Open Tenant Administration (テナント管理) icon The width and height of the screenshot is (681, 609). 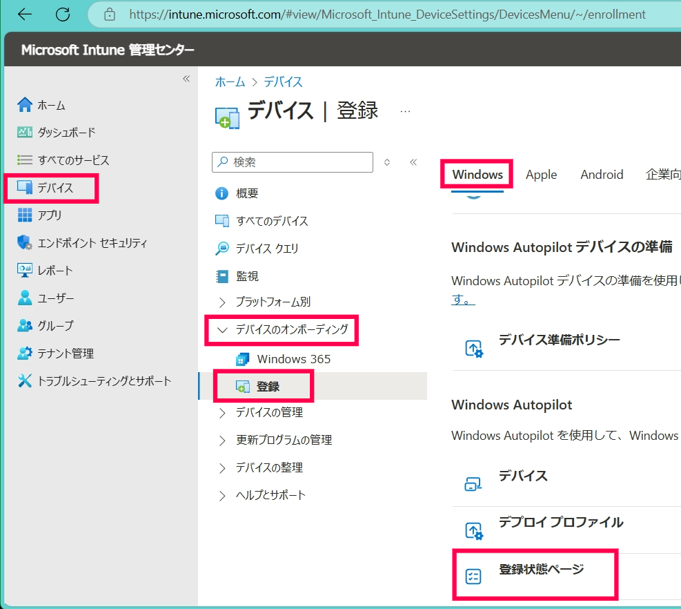point(25,353)
